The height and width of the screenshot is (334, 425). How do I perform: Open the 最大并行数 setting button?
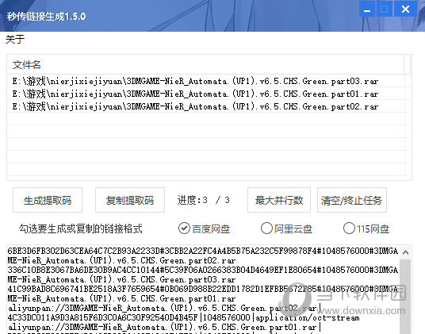point(279,200)
